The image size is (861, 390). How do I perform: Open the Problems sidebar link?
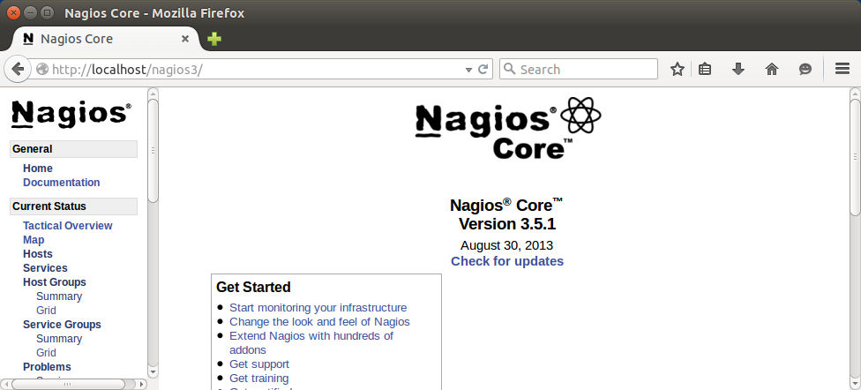[x=47, y=367]
